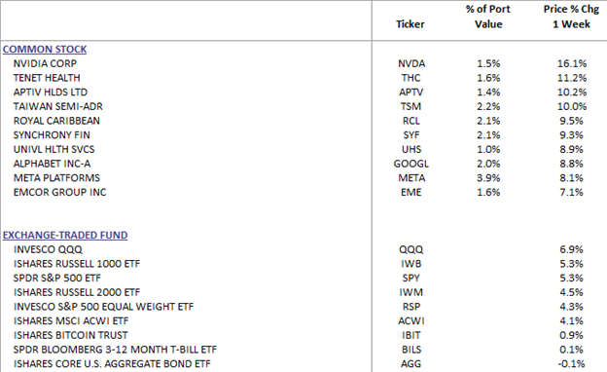Click the NVDA ticker cell
The height and width of the screenshot is (372, 607).
click(x=411, y=63)
